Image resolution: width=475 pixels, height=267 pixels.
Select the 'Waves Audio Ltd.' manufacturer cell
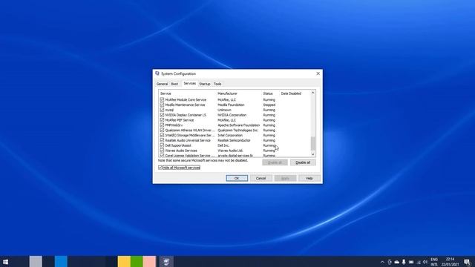[x=230, y=151]
